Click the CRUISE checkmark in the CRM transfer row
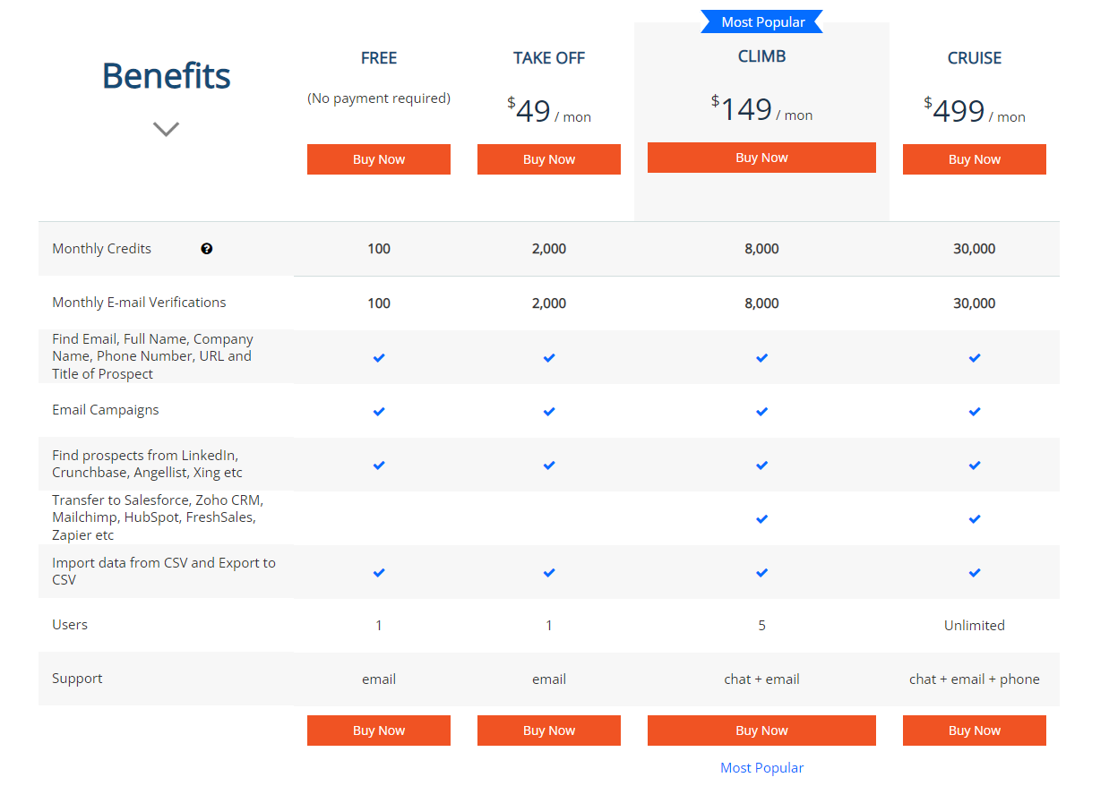Viewport: 1109px width, 786px height. [975, 518]
